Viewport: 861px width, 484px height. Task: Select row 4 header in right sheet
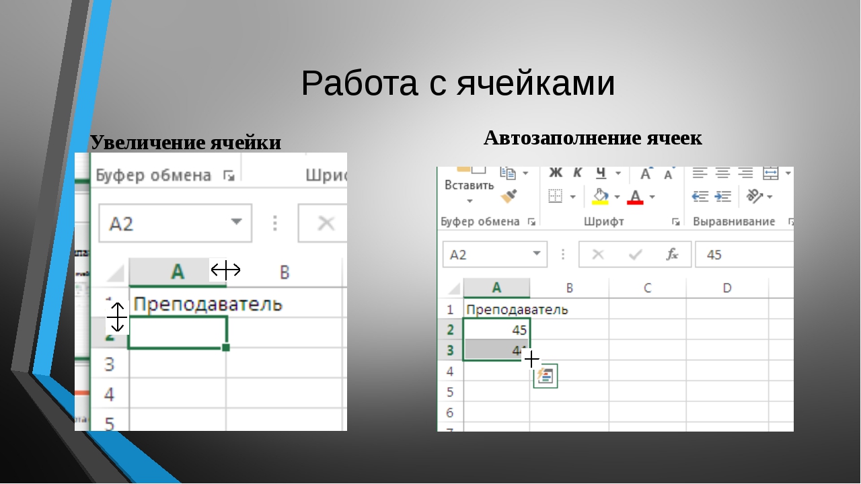[450, 371]
